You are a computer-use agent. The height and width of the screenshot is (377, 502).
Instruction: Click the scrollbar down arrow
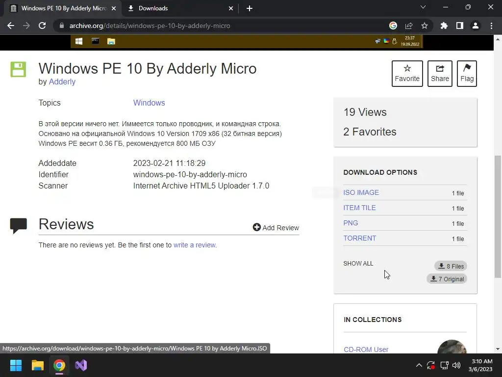pyautogui.click(x=498, y=349)
